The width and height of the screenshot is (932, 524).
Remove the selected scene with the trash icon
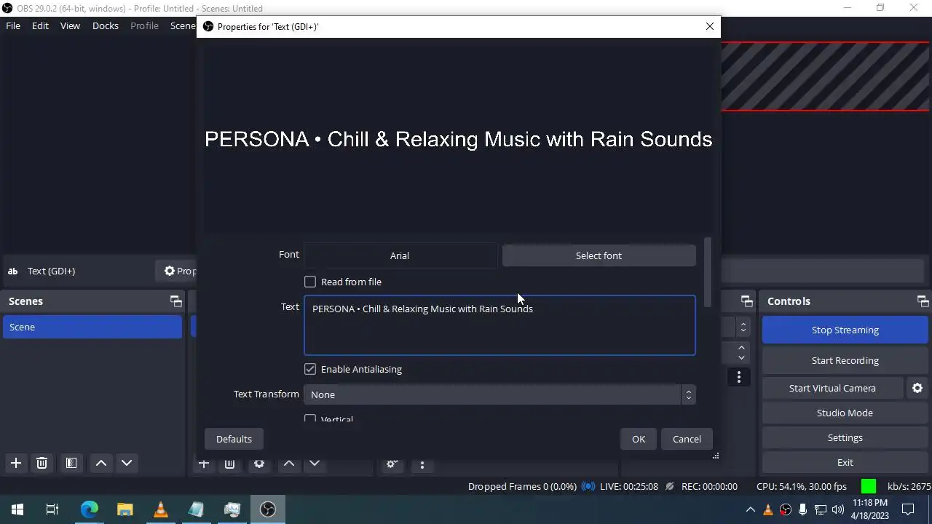(42, 463)
